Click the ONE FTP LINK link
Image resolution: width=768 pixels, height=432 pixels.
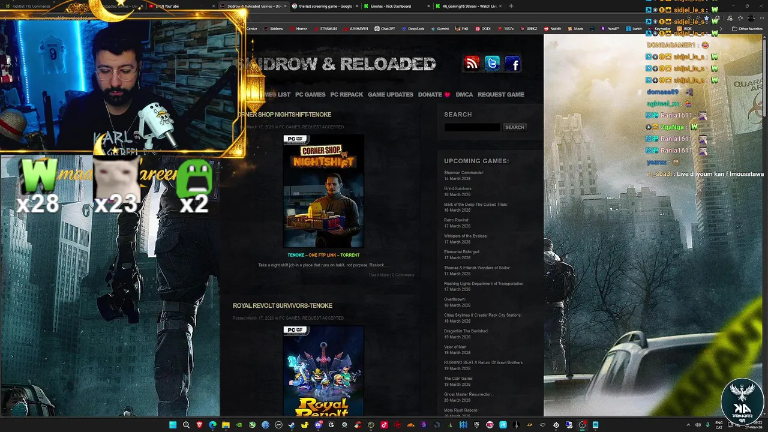(x=322, y=255)
